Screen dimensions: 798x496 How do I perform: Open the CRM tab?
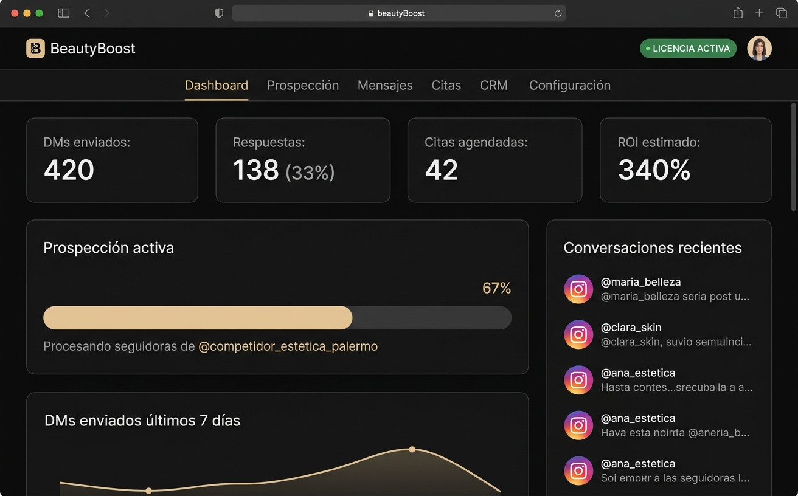(x=494, y=86)
